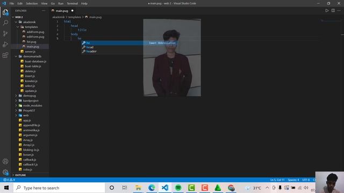Open the Extensions view
Image resolution: width=344 pixels, height=193 pixels.
pyautogui.click(x=5, y=55)
